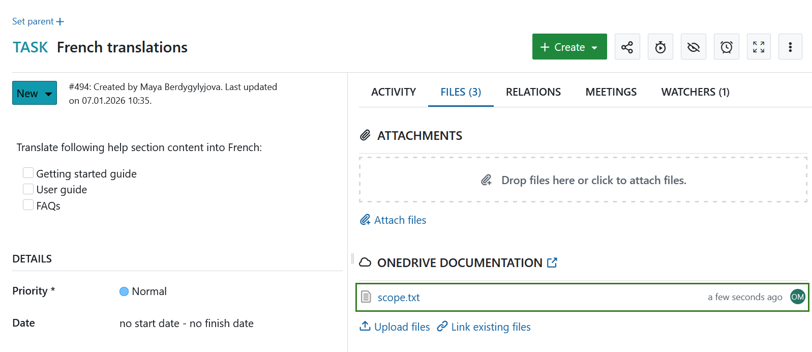Edit the French translations title field
This screenshot has width=812, height=352.
(x=122, y=47)
